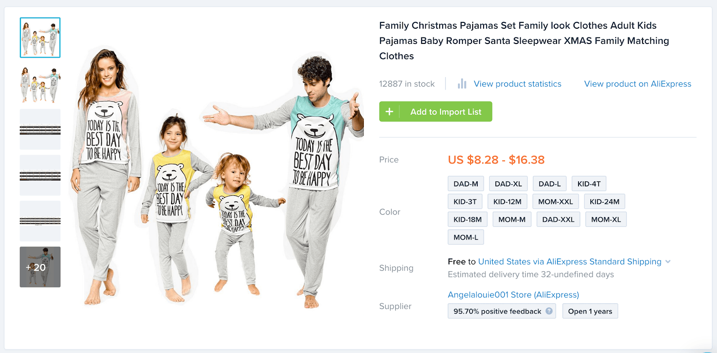Click the plus icon on Add to Import List
This screenshot has height=353, width=717.
[389, 112]
